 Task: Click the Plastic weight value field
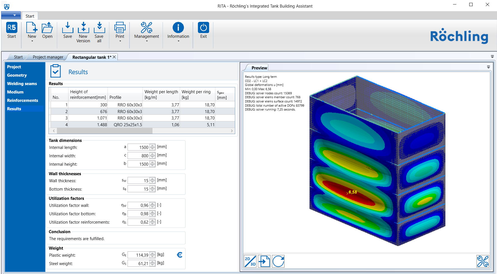(138, 255)
